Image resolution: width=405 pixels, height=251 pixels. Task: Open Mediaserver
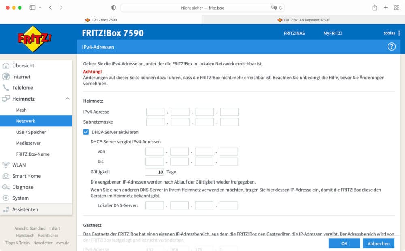point(28,143)
